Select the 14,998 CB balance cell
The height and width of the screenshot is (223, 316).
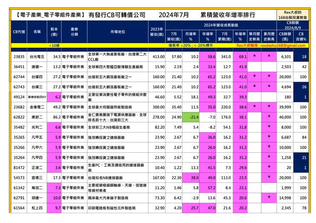[285, 198]
